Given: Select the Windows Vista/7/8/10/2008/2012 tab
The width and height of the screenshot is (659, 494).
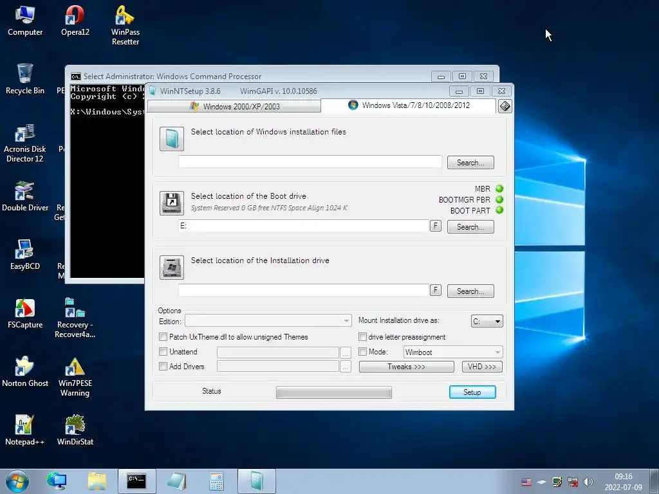Looking at the screenshot, I should [x=409, y=105].
